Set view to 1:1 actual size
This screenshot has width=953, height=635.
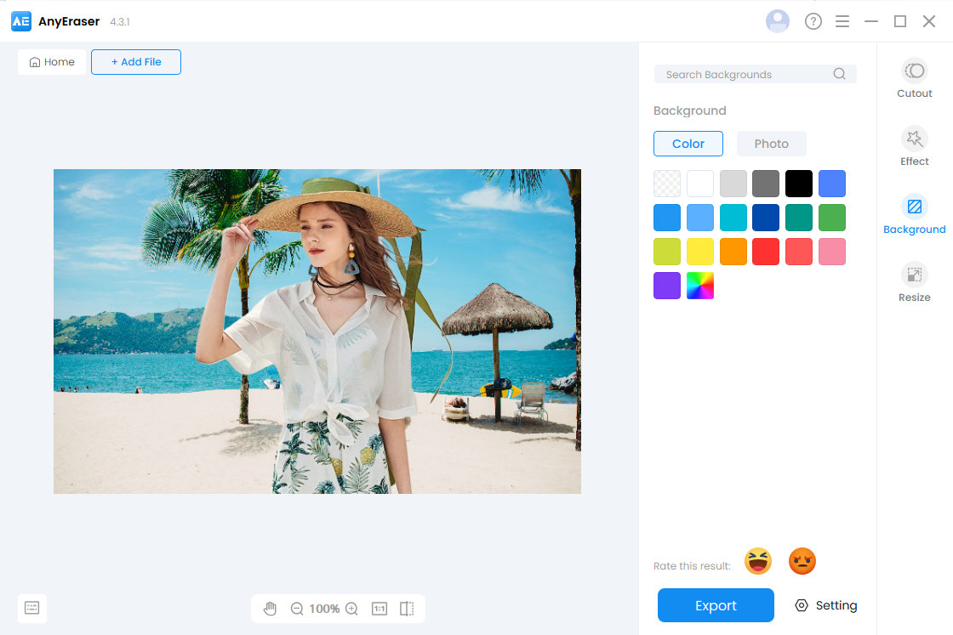coord(379,609)
